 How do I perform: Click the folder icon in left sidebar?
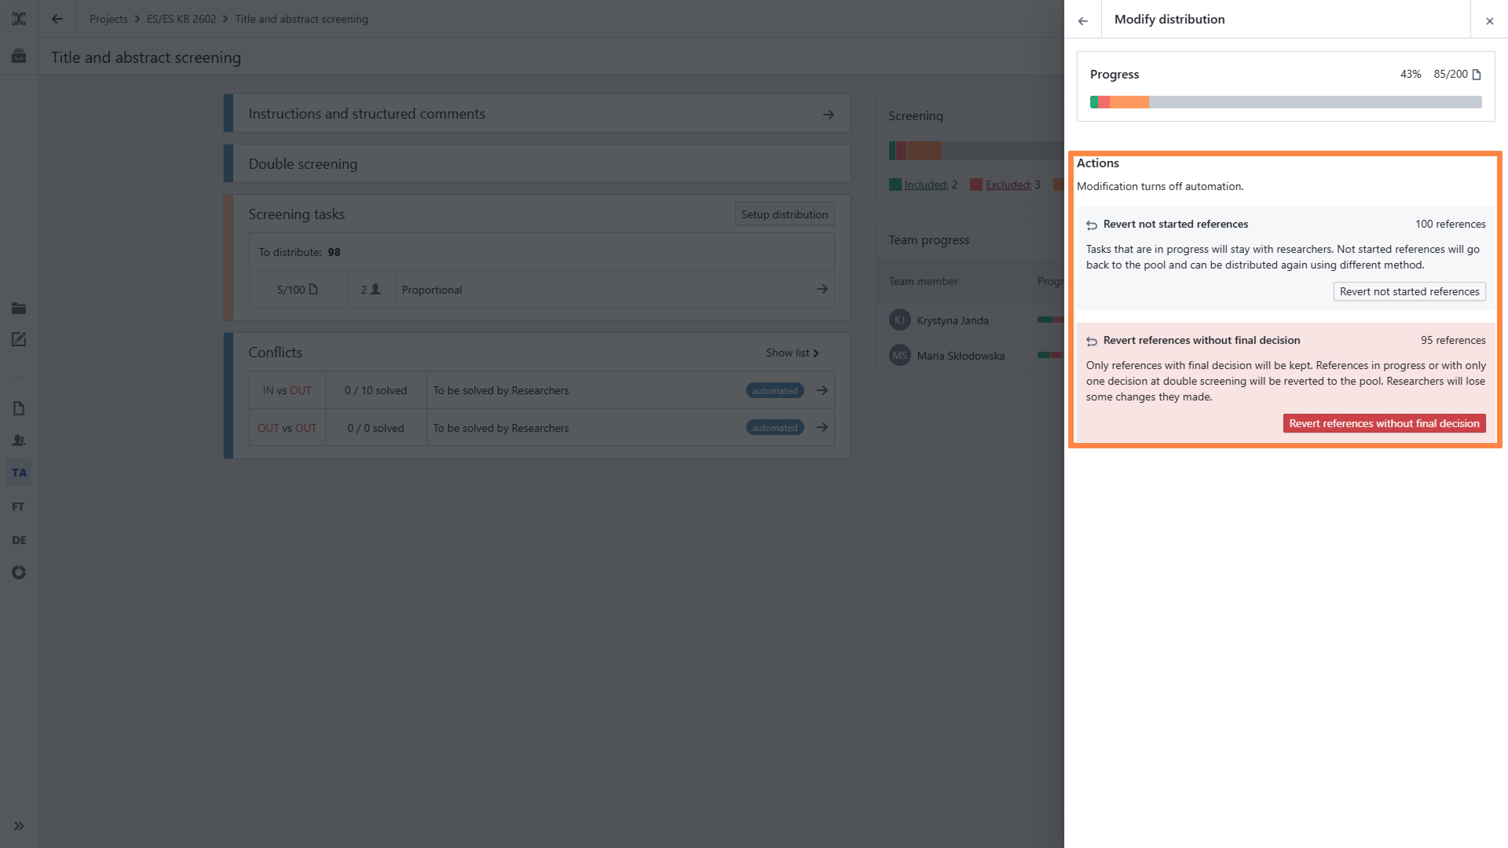pos(19,309)
